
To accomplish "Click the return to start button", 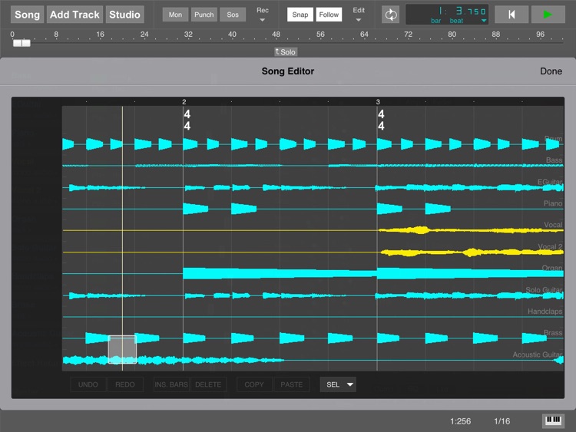I will click(x=511, y=15).
